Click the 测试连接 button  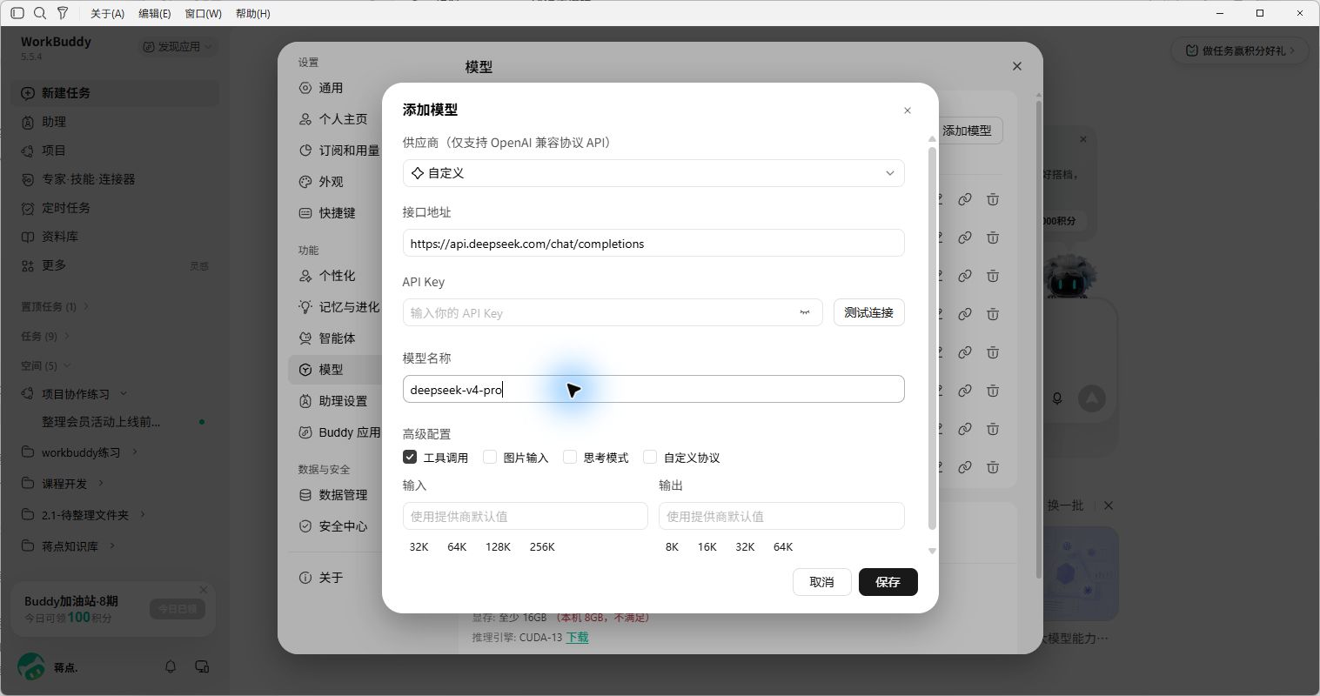pyautogui.click(x=869, y=312)
